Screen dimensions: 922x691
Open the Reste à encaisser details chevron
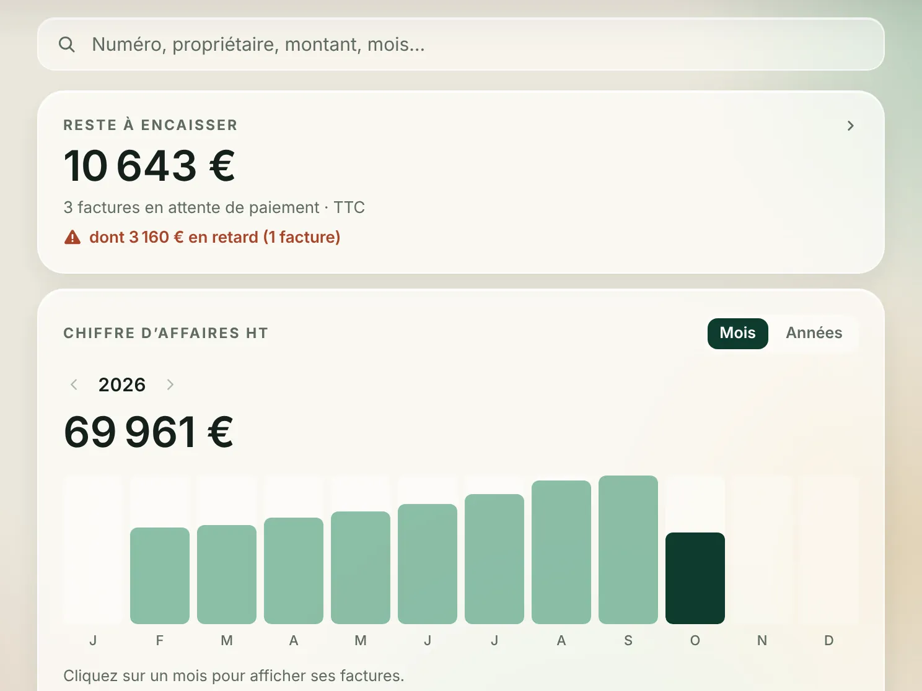pyautogui.click(x=850, y=126)
